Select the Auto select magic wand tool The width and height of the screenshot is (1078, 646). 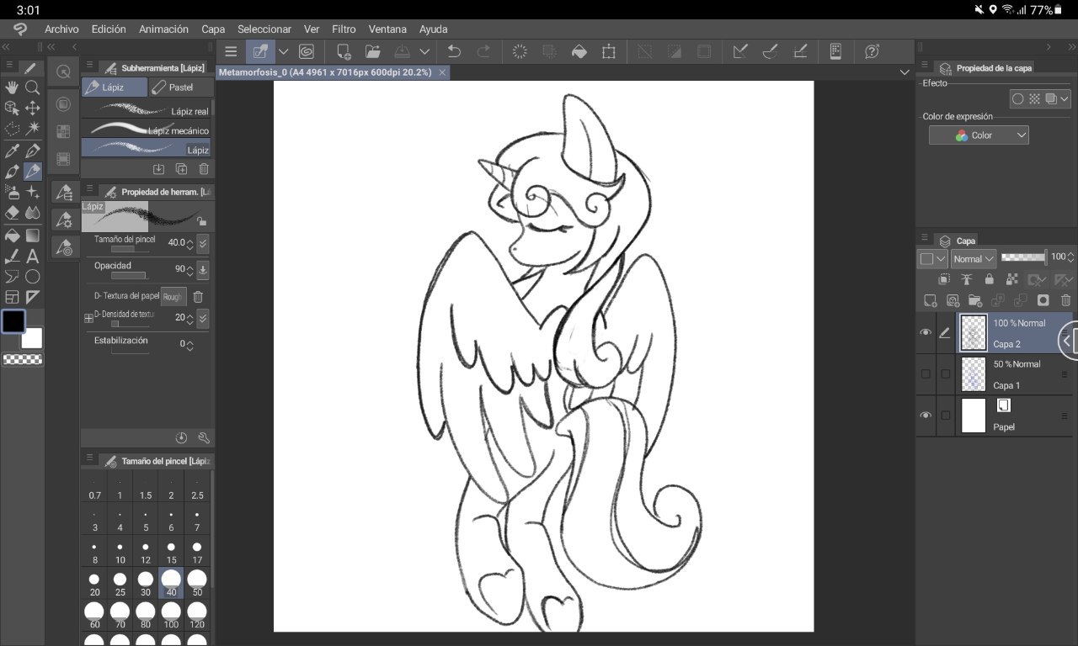click(33, 130)
